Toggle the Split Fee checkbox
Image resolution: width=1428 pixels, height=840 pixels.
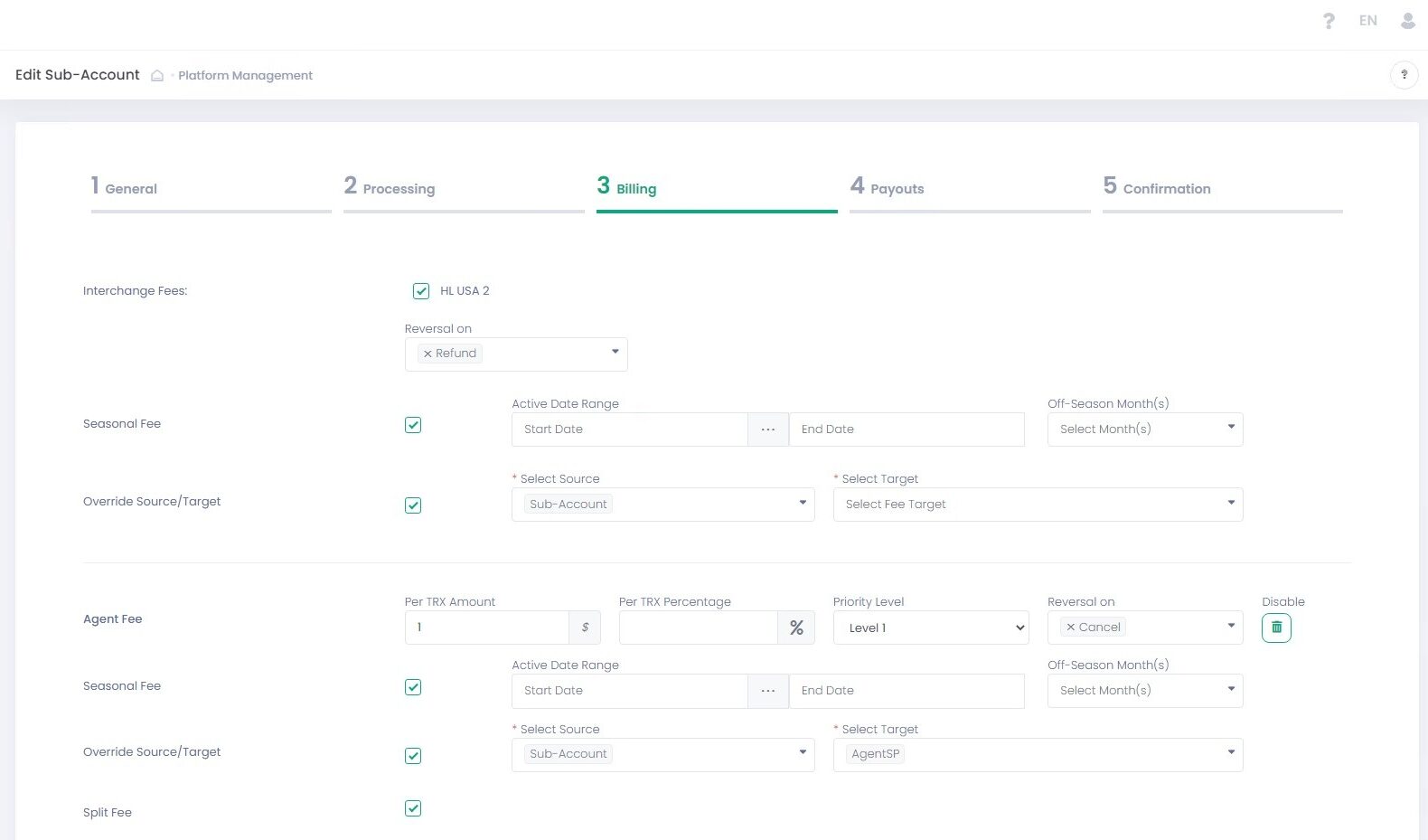(413, 808)
